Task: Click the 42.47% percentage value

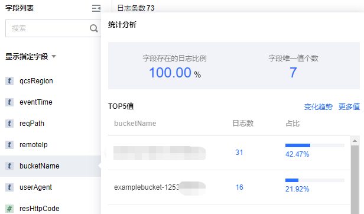Action: 297,154
